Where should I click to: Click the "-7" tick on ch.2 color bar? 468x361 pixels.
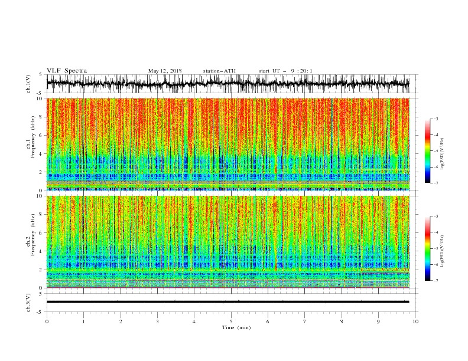[x=436, y=281]
